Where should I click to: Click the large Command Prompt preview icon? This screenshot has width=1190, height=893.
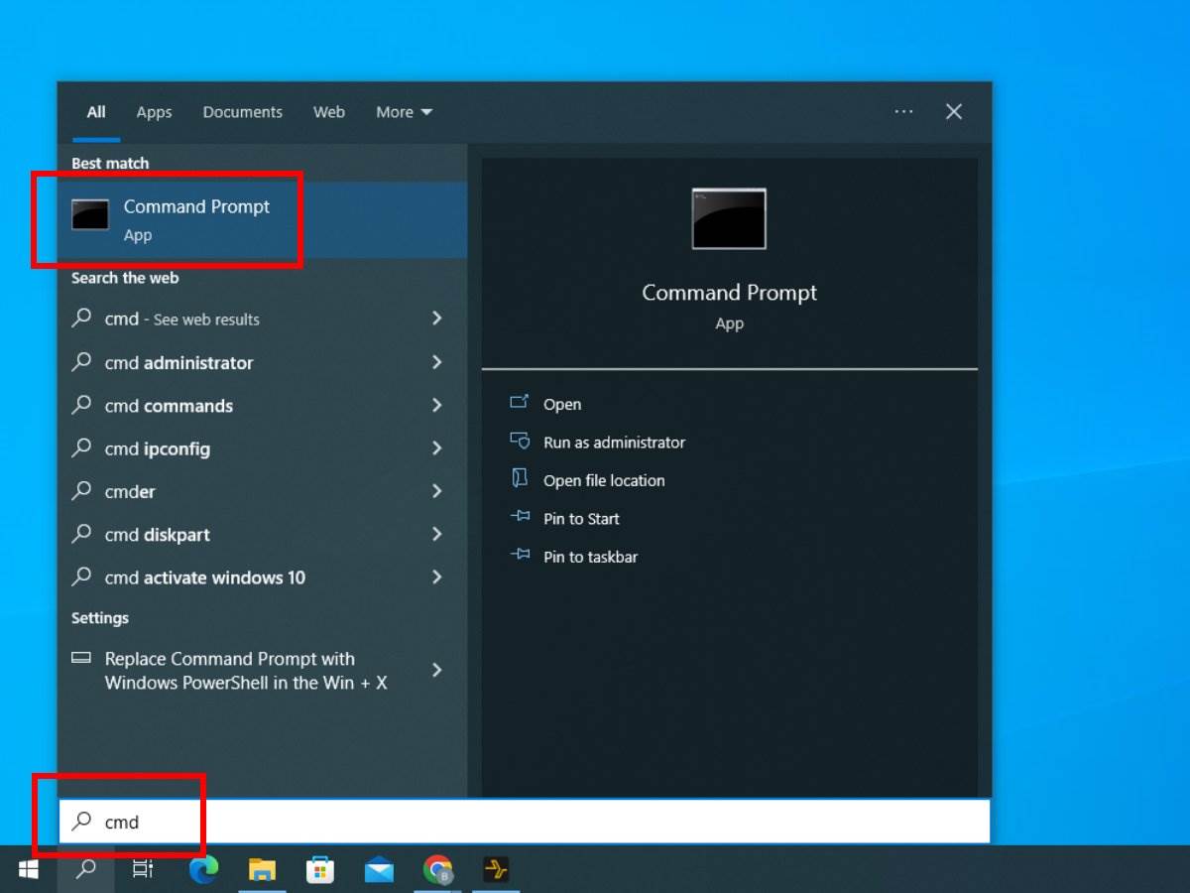point(729,218)
